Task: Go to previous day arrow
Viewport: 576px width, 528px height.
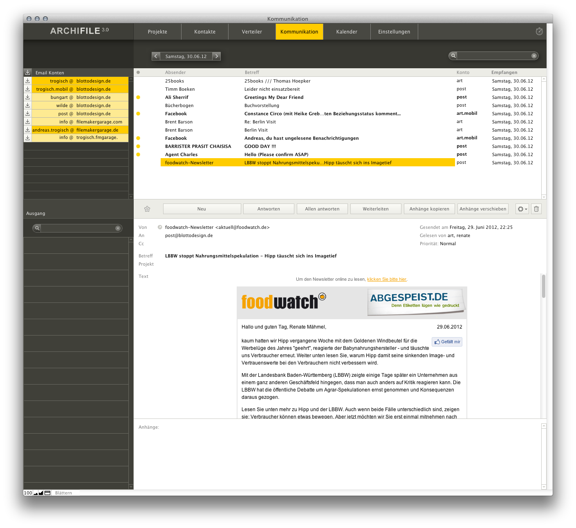Action: click(x=156, y=56)
